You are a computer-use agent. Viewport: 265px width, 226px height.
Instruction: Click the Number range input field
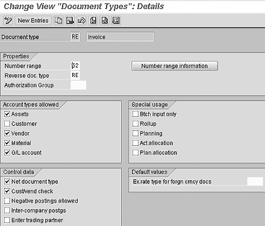pyautogui.click(x=75, y=66)
